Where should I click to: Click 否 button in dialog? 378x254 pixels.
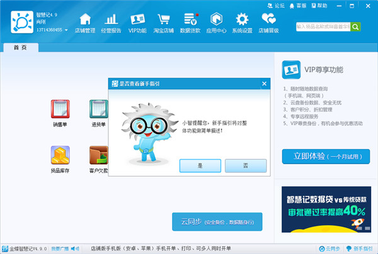(246, 165)
